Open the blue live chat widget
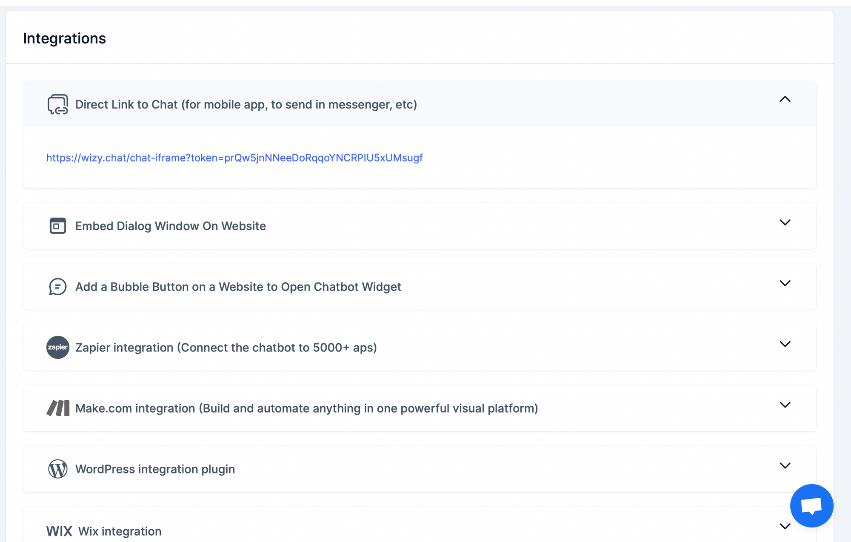Screen dimensions: 851x542 pos(811,505)
